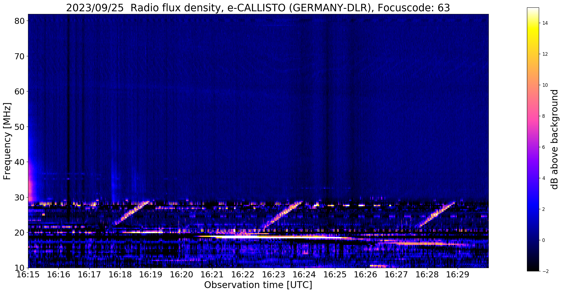Click the diagonal drifting streak near 16:18

[131, 213]
